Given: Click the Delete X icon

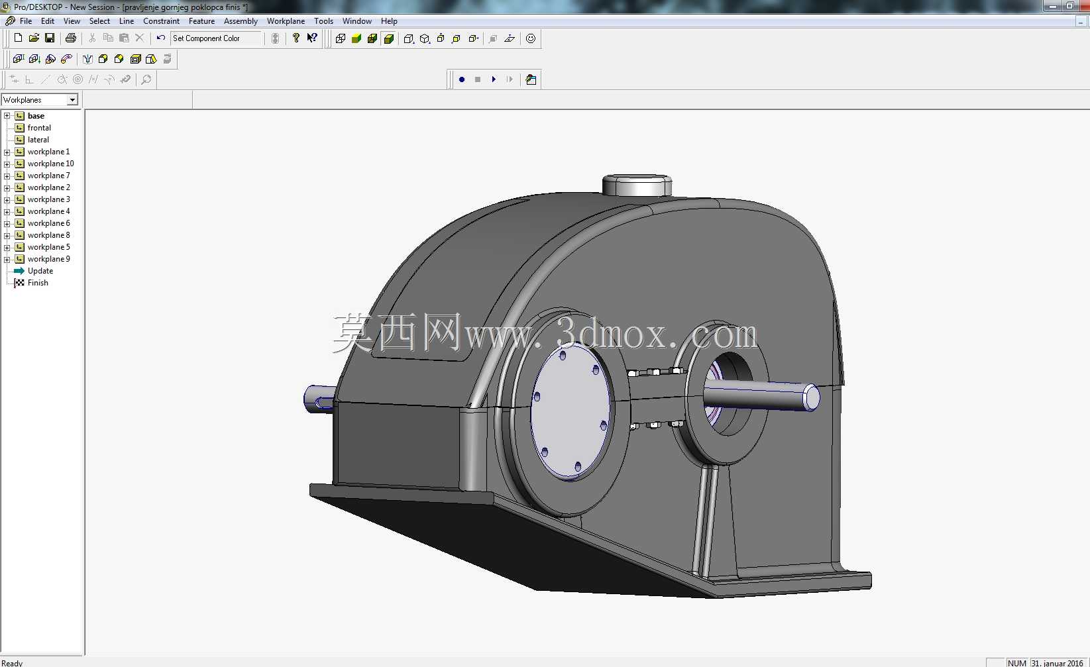Looking at the screenshot, I should click(x=140, y=38).
